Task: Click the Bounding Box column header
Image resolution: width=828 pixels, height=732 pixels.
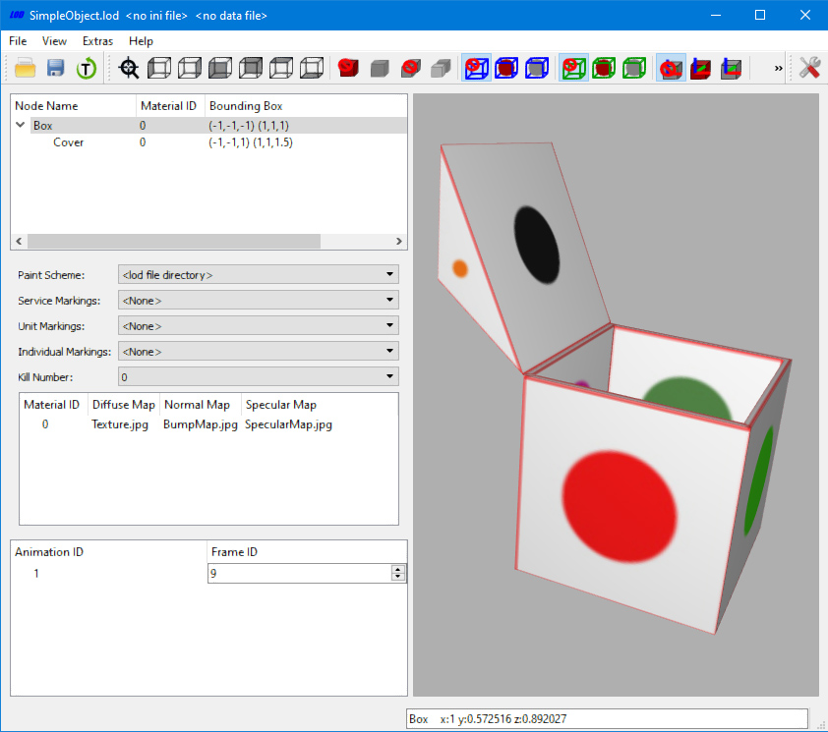Action: pyautogui.click(x=306, y=105)
